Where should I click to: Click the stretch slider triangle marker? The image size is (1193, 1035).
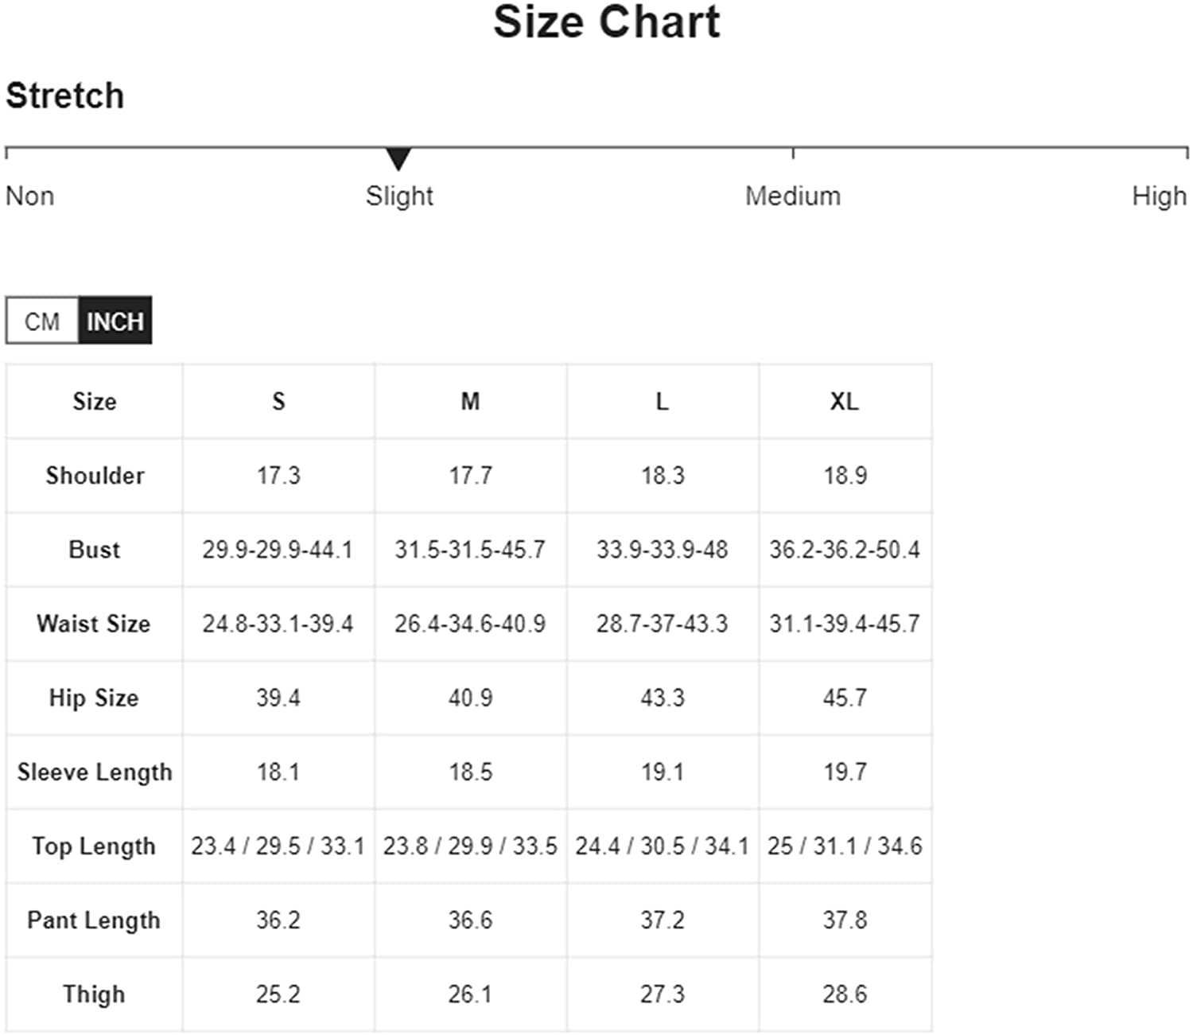[398, 159]
